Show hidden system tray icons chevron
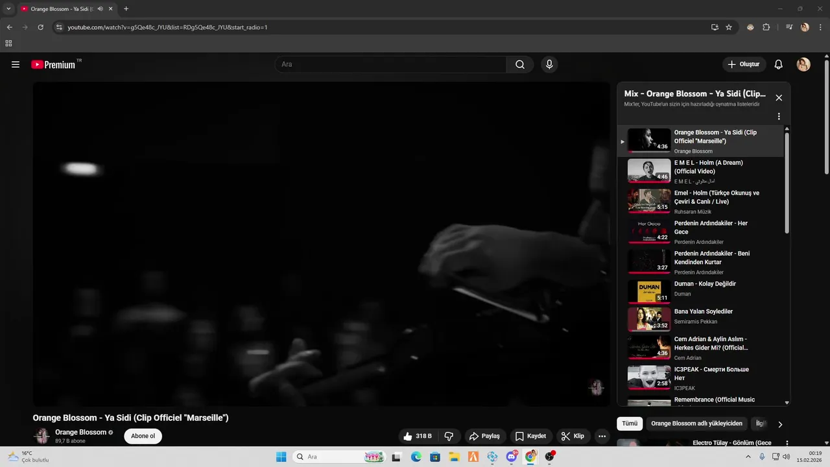The image size is (830, 467). point(749,457)
